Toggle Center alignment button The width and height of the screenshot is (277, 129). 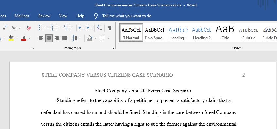49,38
